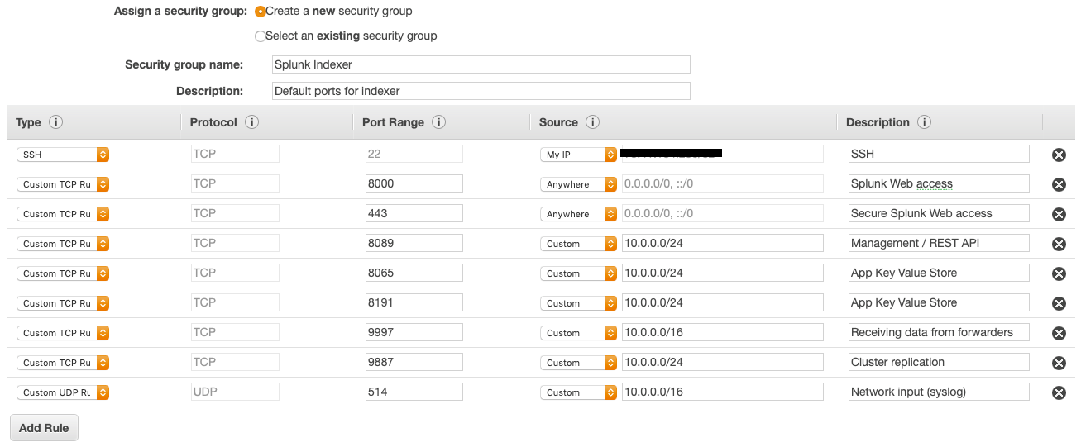Open the My IP source dropdown
This screenshot has height=447, width=1081.
coord(578,155)
